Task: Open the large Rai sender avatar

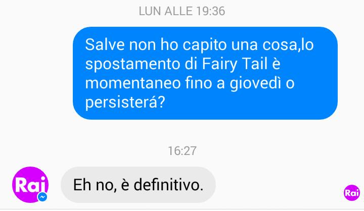Action: pyautogui.click(x=30, y=185)
